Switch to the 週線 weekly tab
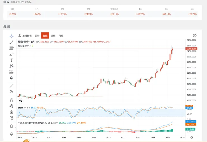 tap(53, 36)
